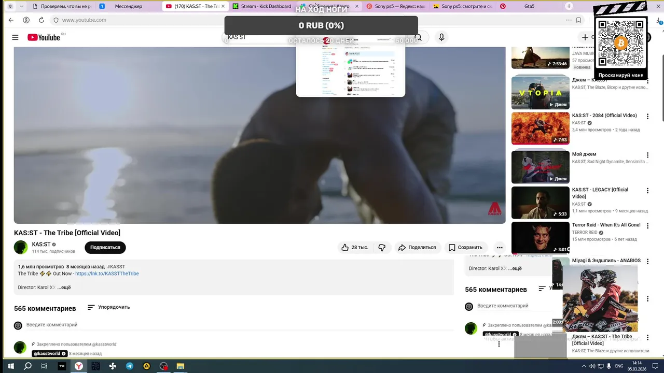Switch ENG input language indicator
This screenshot has width=664, height=373.
coord(619,366)
